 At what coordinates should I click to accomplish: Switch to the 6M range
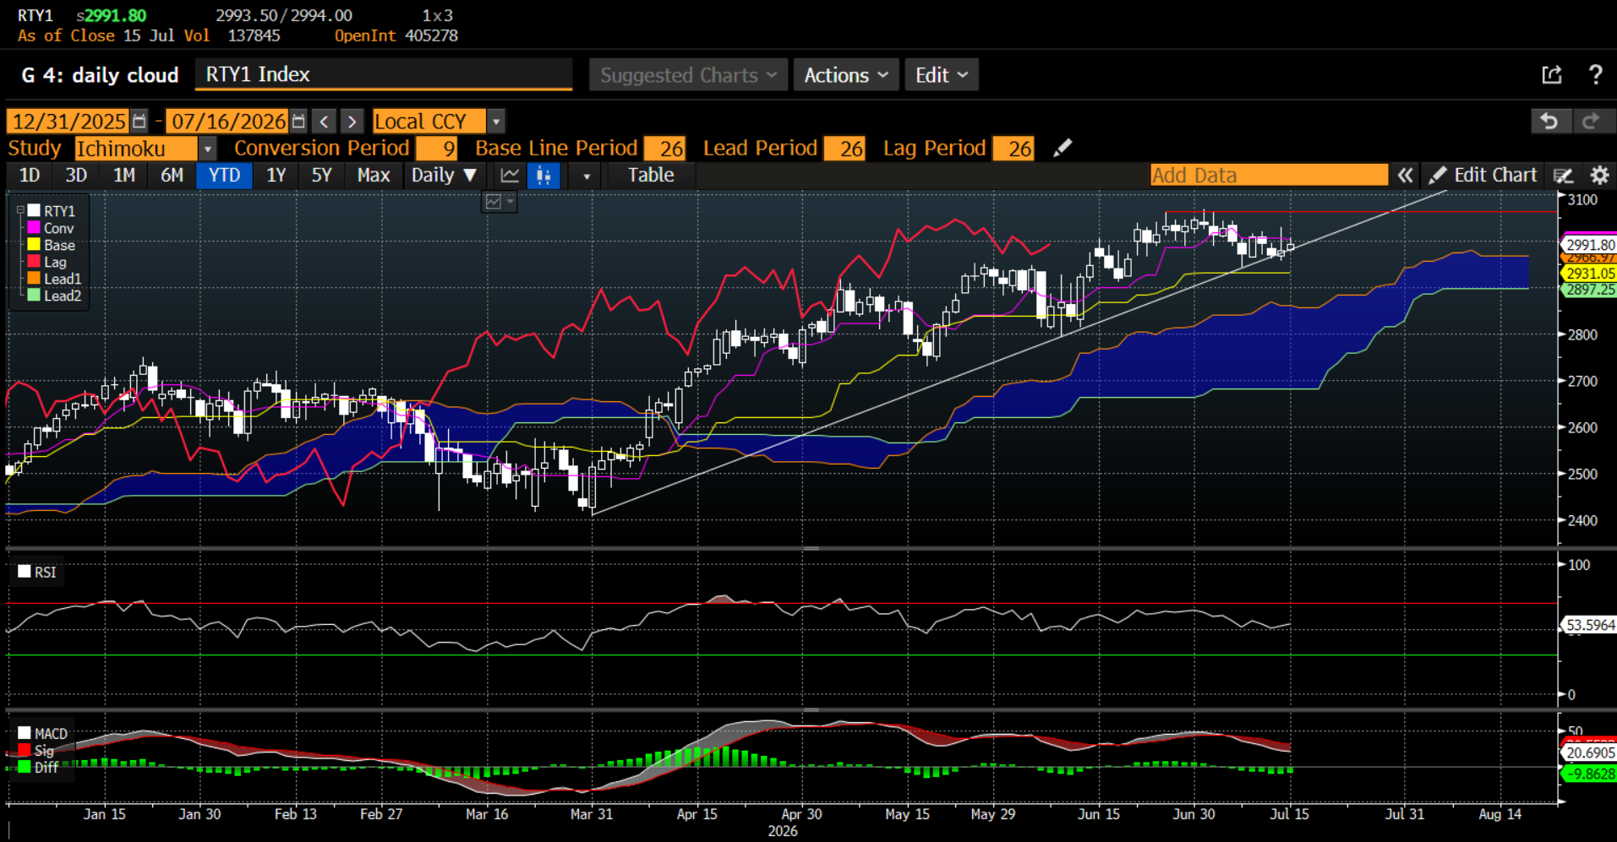tap(172, 176)
